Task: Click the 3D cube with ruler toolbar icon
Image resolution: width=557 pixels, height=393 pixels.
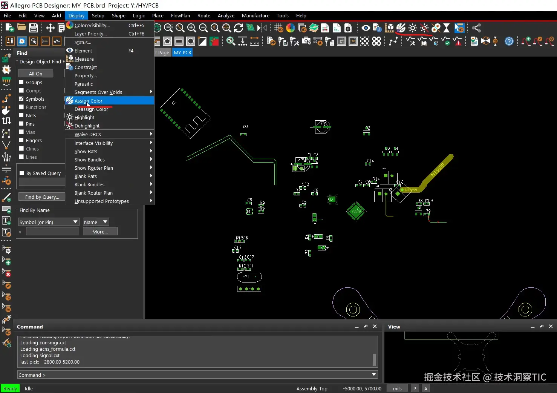Action: click(x=389, y=28)
